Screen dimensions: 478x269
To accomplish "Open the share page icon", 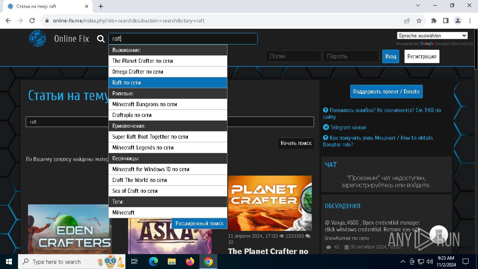I will (x=407, y=21).
